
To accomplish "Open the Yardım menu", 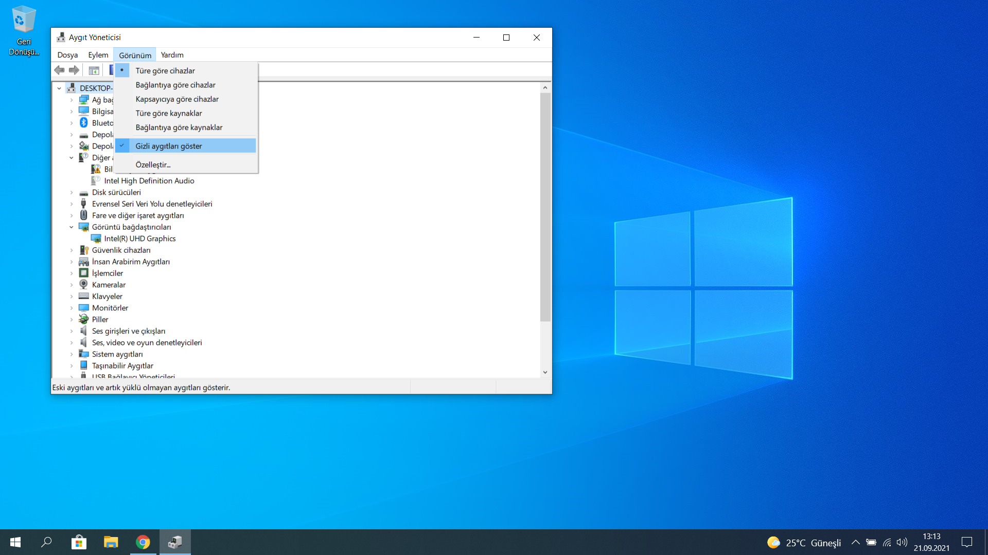I will tap(172, 55).
